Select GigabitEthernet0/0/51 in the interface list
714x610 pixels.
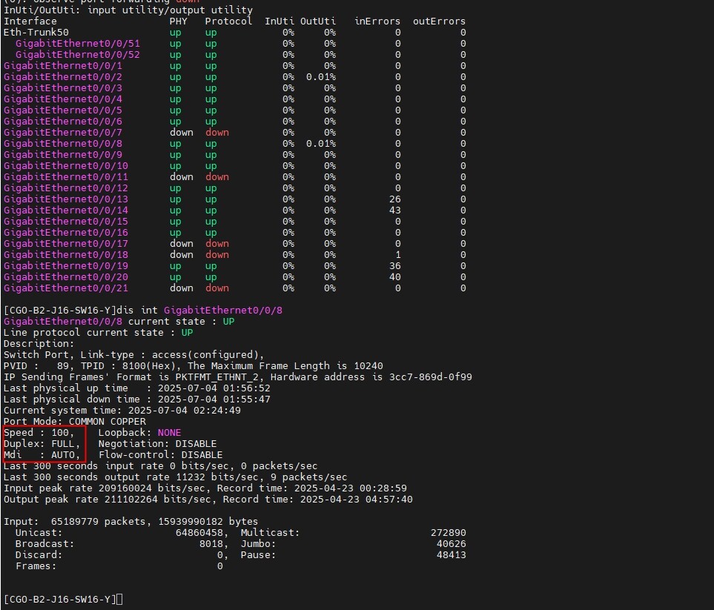tap(77, 44)
